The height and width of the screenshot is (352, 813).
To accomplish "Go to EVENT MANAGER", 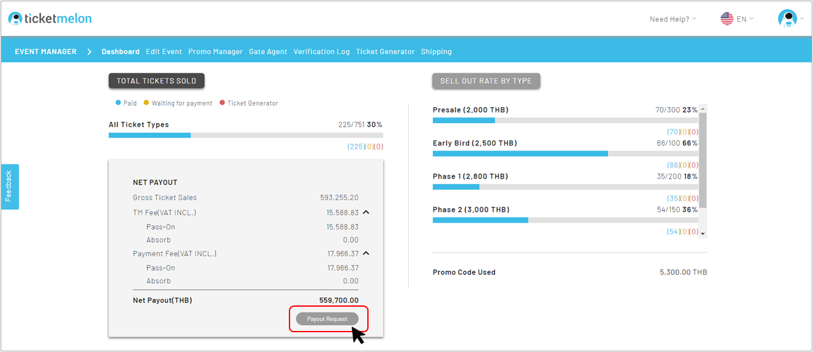I will tap(46, 52).
